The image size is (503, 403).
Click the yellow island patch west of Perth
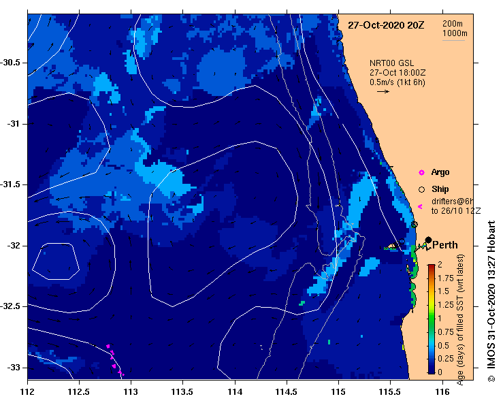(x=392, y=246)
